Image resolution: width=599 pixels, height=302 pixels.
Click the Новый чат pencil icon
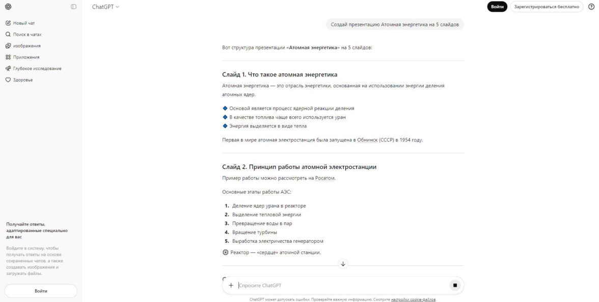pyautogui.click(x=8, y=23)
